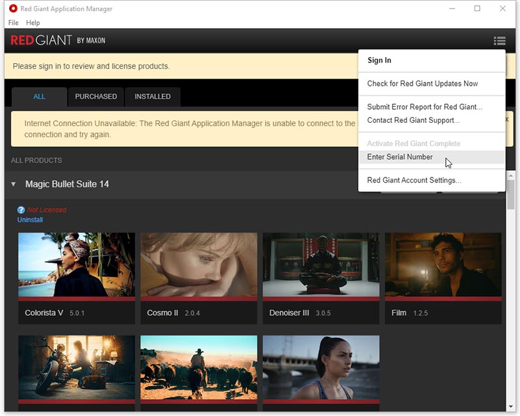Minimize the Application Manager window
This screenshot has width=520, height=416.
point(452,8)
